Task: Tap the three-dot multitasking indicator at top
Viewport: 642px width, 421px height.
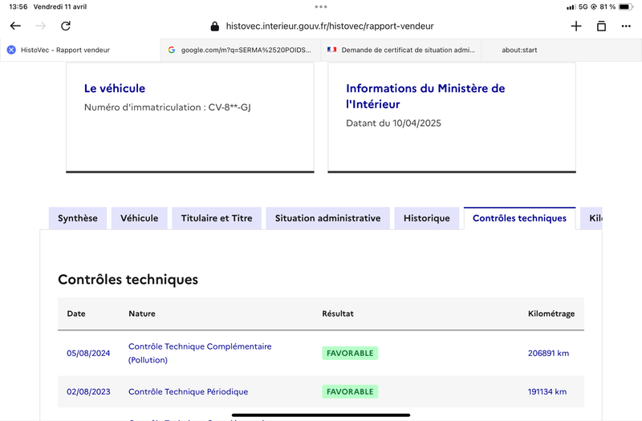Action: (321, 6)
